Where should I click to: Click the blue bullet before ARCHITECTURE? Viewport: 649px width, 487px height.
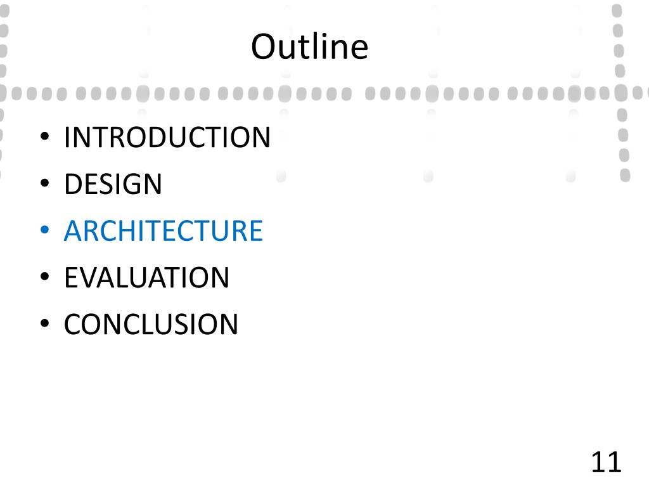[45, 230]
